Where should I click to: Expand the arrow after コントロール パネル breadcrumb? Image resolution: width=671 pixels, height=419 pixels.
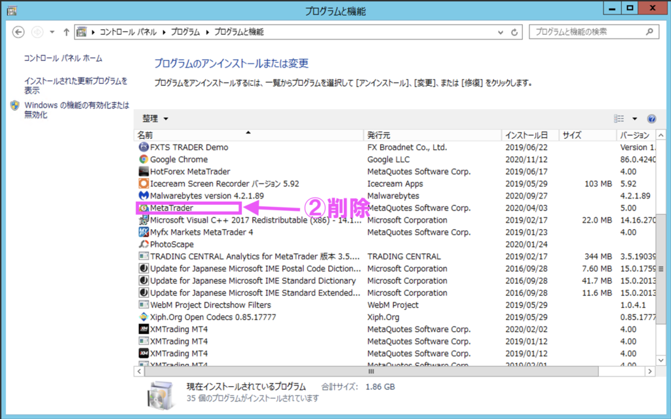(x=164, y=32)
